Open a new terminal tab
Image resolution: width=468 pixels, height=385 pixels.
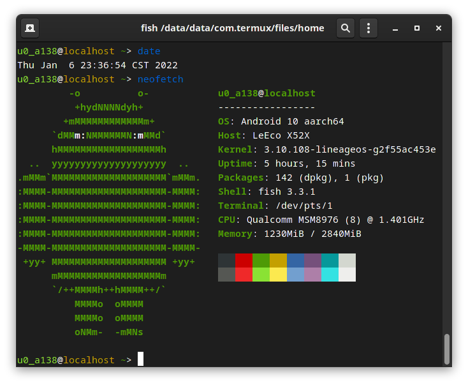pyautogui.click(x=30, y=28)
